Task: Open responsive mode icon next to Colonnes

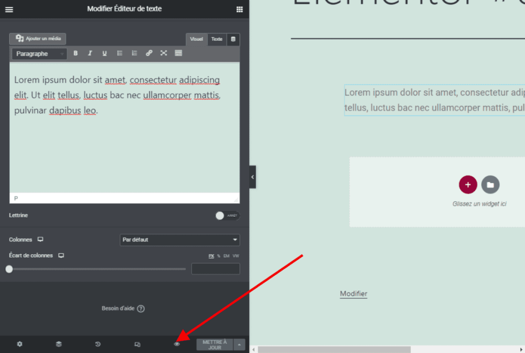Action: (41, 239)
